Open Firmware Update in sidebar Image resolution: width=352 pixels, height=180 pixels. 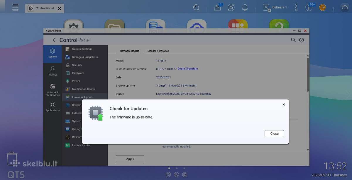point(85,97)
